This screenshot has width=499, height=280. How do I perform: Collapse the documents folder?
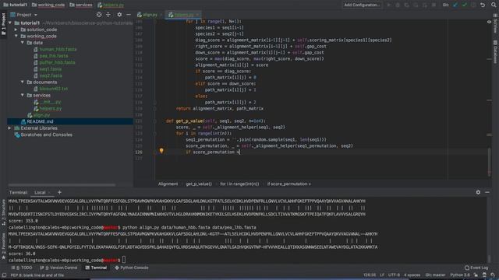pyautogui.click(x=23, y=82)
